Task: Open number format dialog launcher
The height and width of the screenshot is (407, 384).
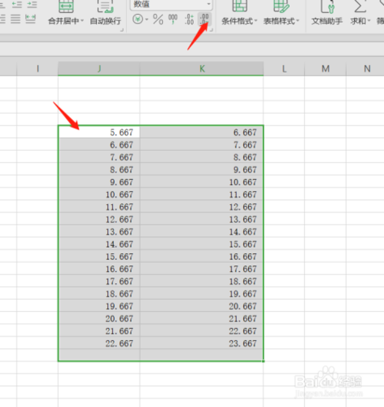Action: pos(212,29)
